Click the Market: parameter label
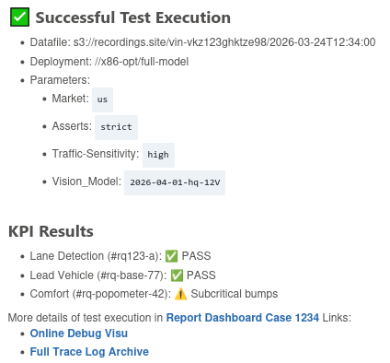The height and width of the screenshot is (363, 390). (x=71, y=99)
